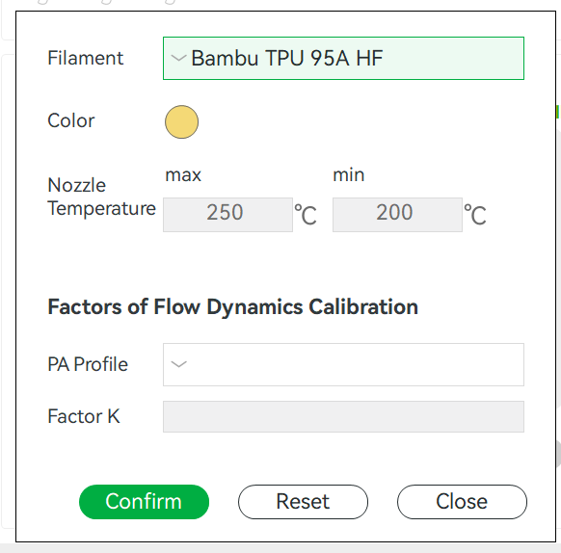
Task: Open the Bambu TPU 95A HF filament dropdown
Action: coord(343,59)
